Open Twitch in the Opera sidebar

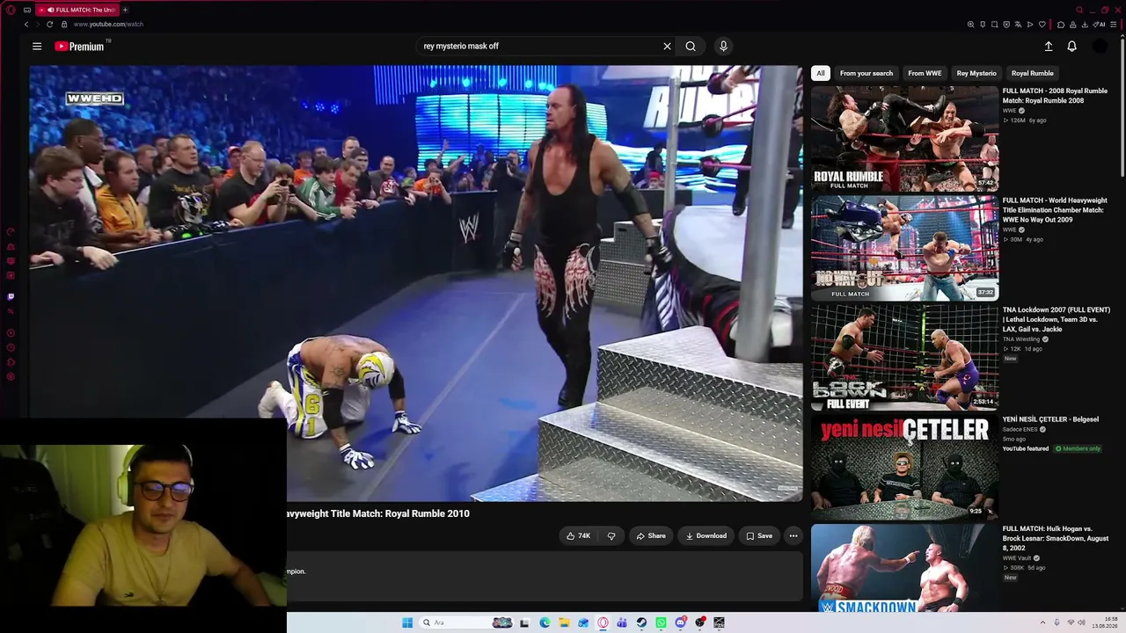[x=11, y=297]
